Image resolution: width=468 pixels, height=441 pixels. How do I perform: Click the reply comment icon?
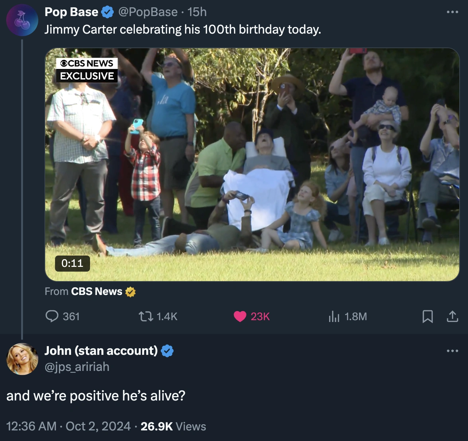tap(52, 316)
